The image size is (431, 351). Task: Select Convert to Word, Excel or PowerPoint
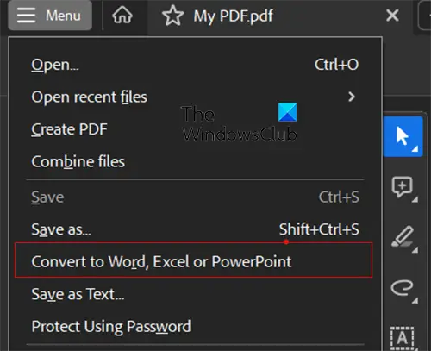[x=194, y=260]
